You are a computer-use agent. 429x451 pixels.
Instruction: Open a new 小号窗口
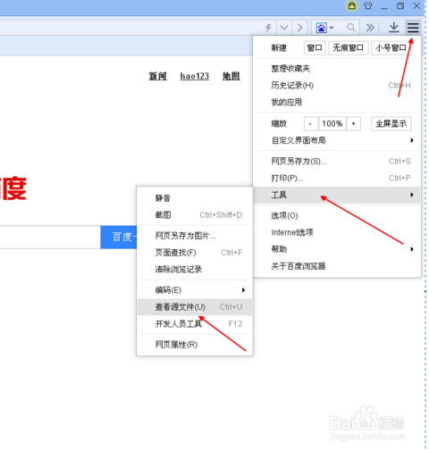pyautogui.click(x=391, y=48)
